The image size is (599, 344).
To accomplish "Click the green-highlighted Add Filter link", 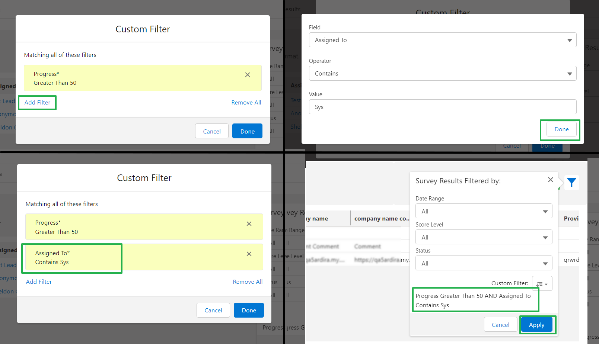I will click(37, 103).
